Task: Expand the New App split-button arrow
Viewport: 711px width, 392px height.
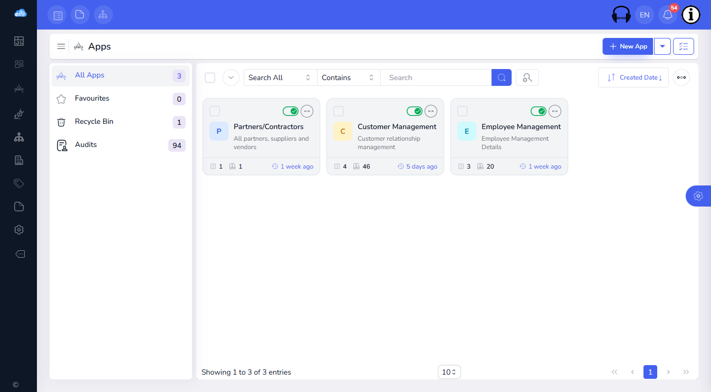Action: [x=662, y=46]
